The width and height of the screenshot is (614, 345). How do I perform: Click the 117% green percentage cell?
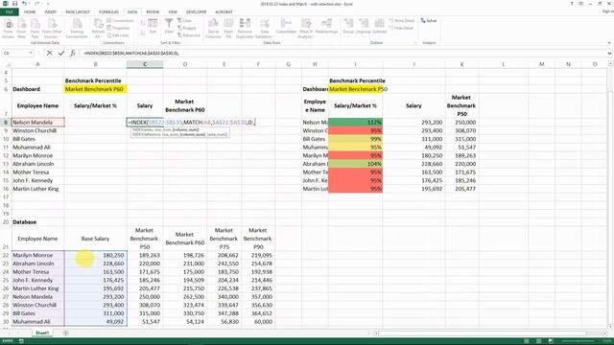click(x=356, y=122)
